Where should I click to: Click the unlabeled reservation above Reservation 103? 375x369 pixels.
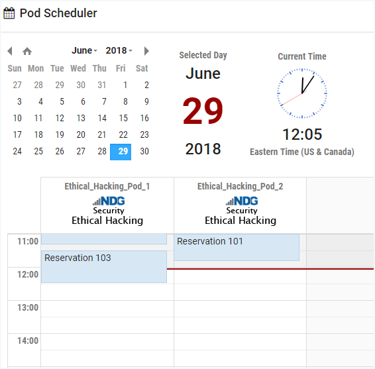tap(104, 239)
